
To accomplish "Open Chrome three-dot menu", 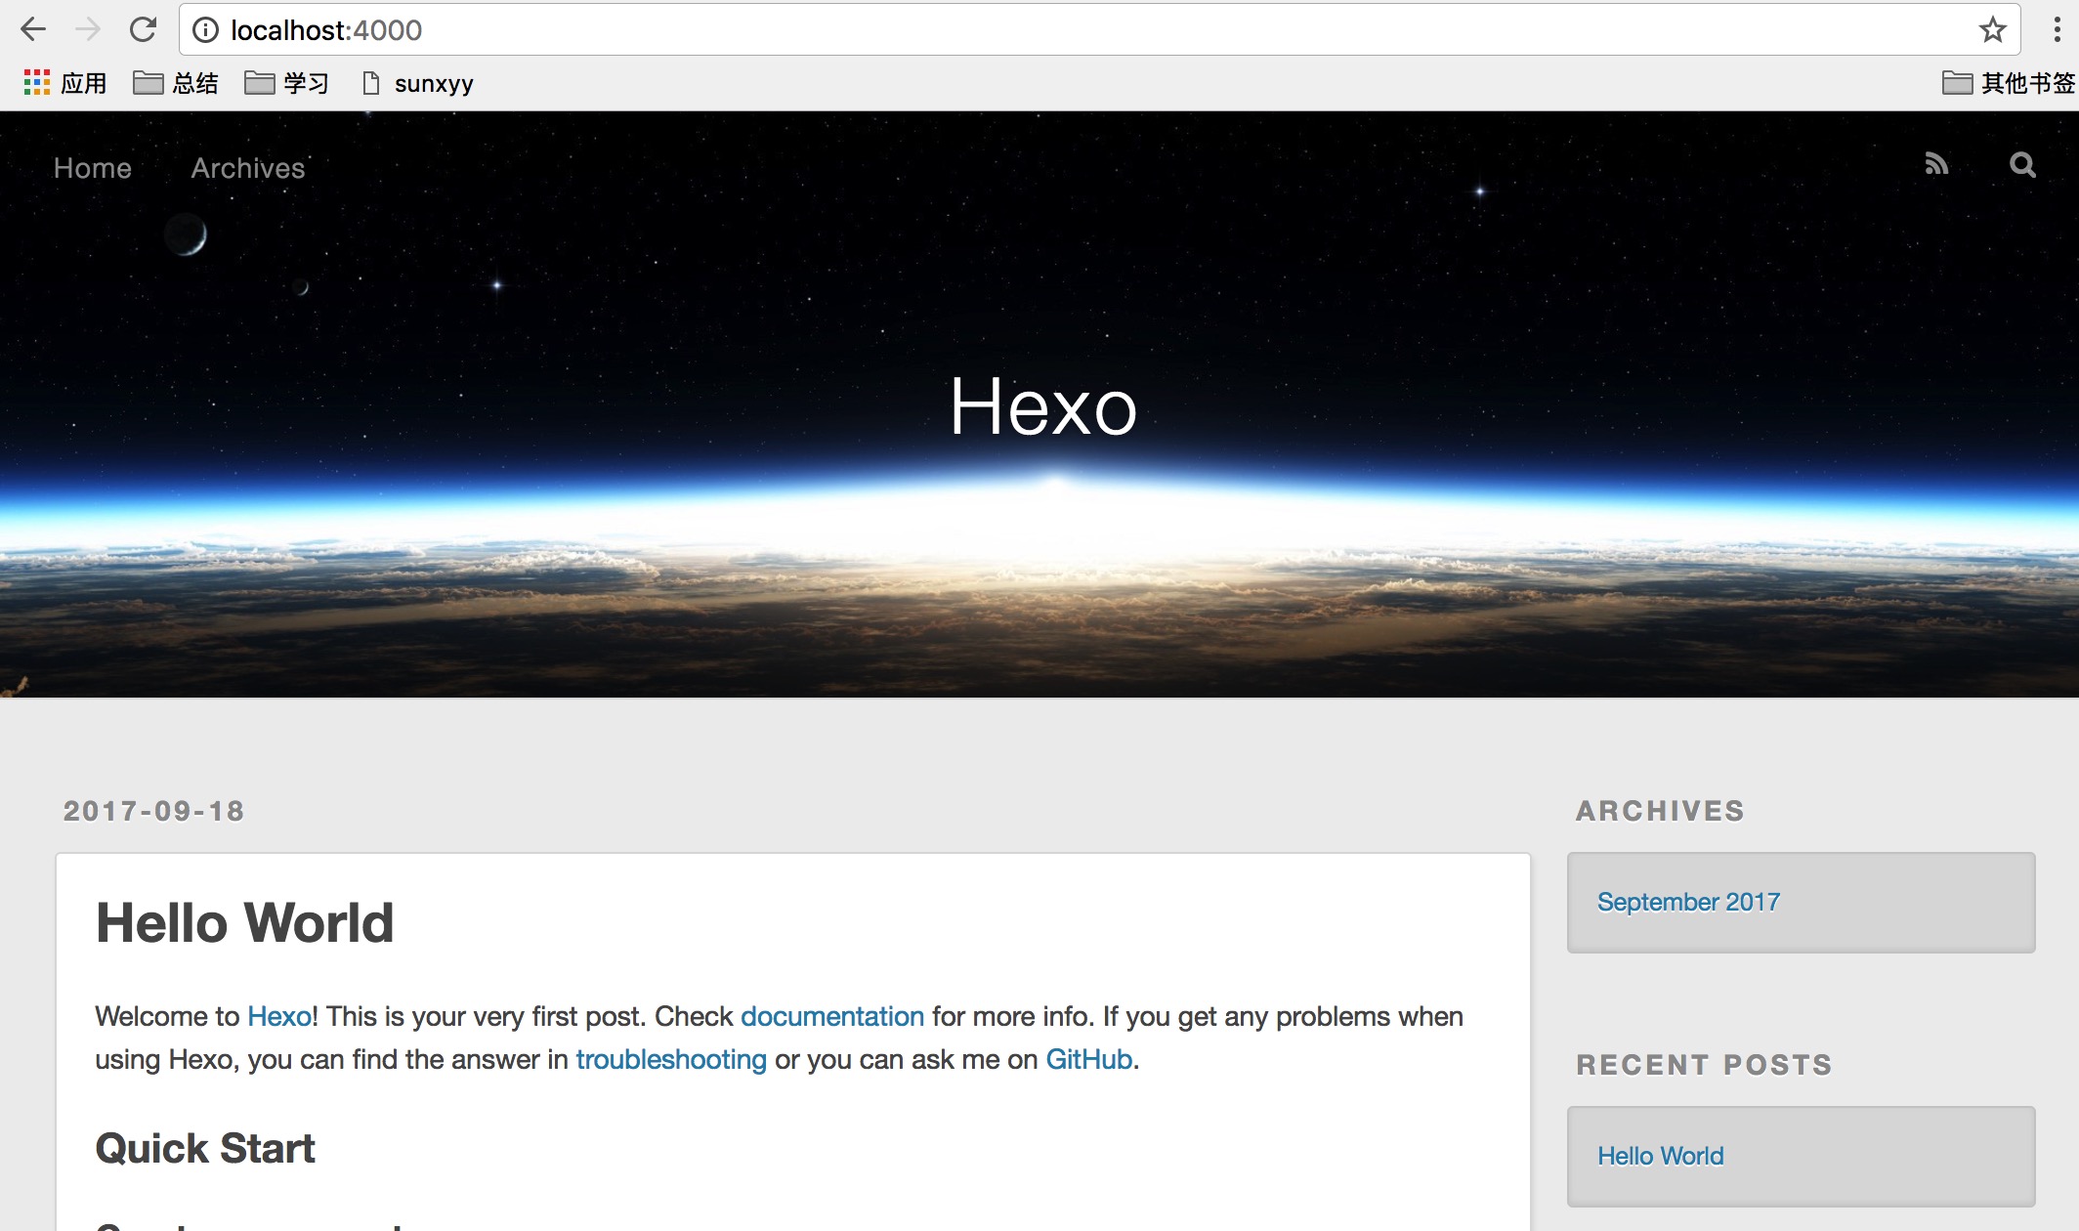I will pos(2057,30).
